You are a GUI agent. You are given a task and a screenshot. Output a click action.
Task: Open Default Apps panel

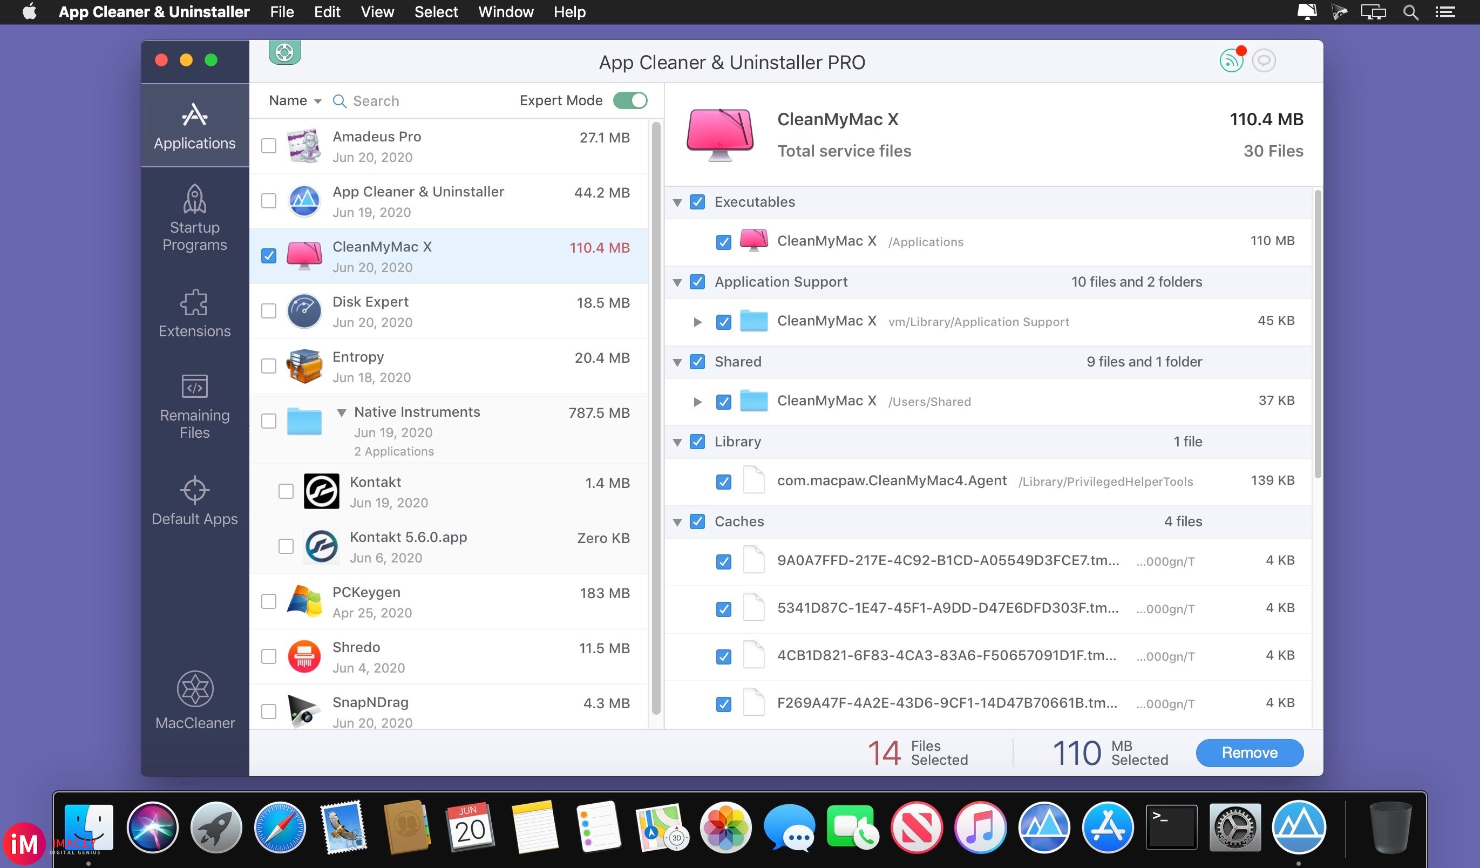coord(195,501)
